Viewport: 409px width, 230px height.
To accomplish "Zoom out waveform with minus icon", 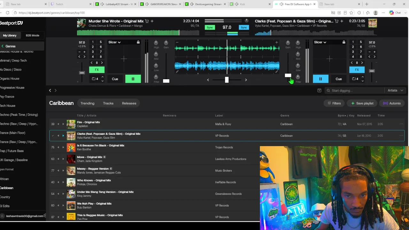I will [x=177, y=42].
